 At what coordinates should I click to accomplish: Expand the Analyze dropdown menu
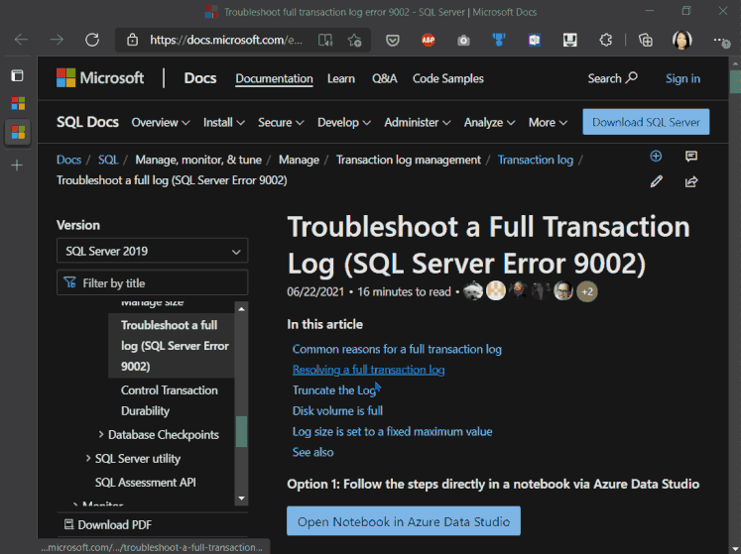pyautogui.click(x=490, y=122)
